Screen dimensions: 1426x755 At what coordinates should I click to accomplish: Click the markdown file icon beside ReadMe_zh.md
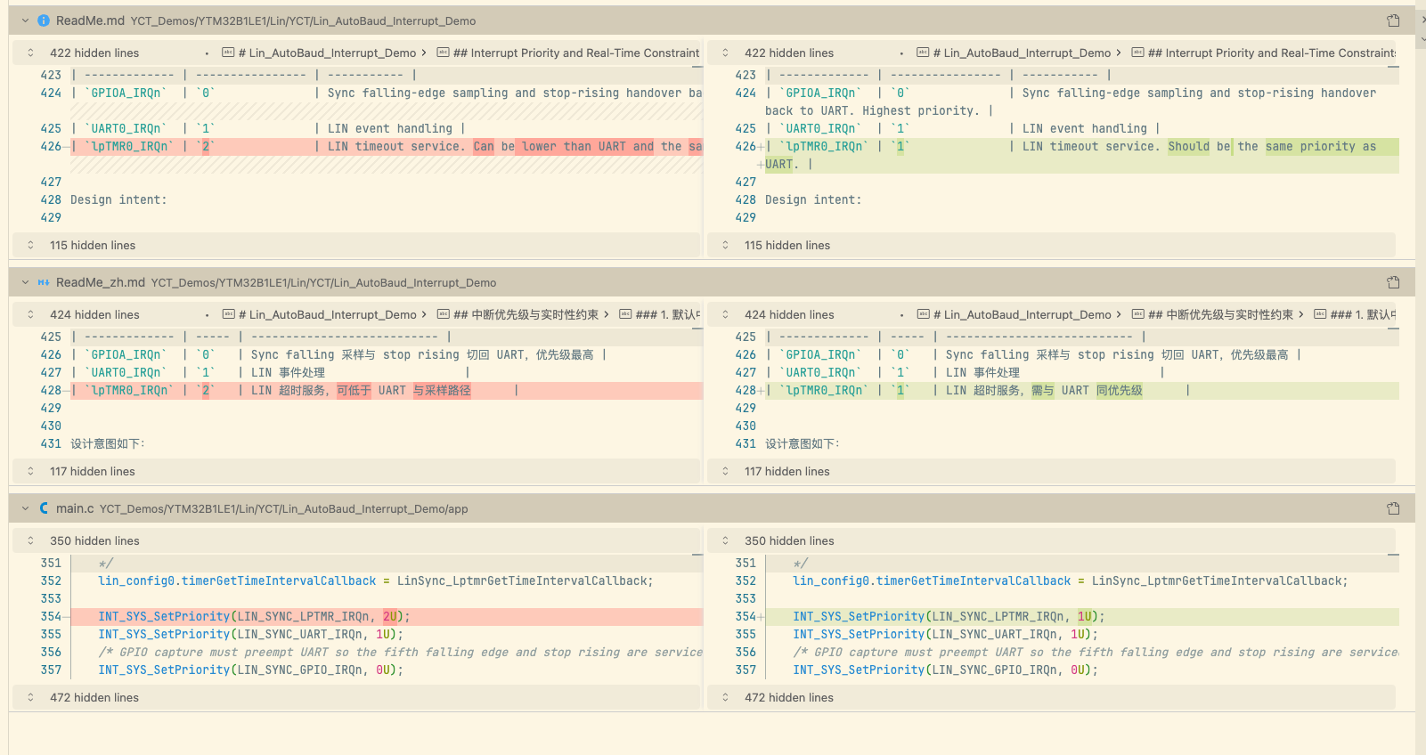coord(44,282)
